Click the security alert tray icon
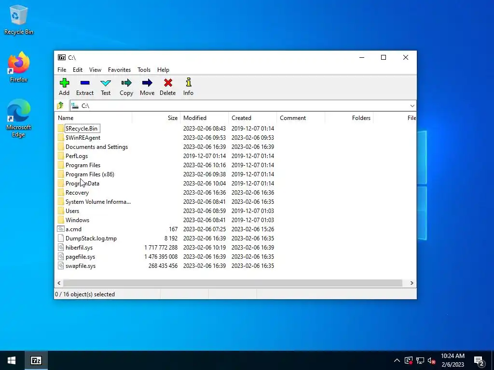This screenshot has height=370, width=494. click(x=409, y=360)
